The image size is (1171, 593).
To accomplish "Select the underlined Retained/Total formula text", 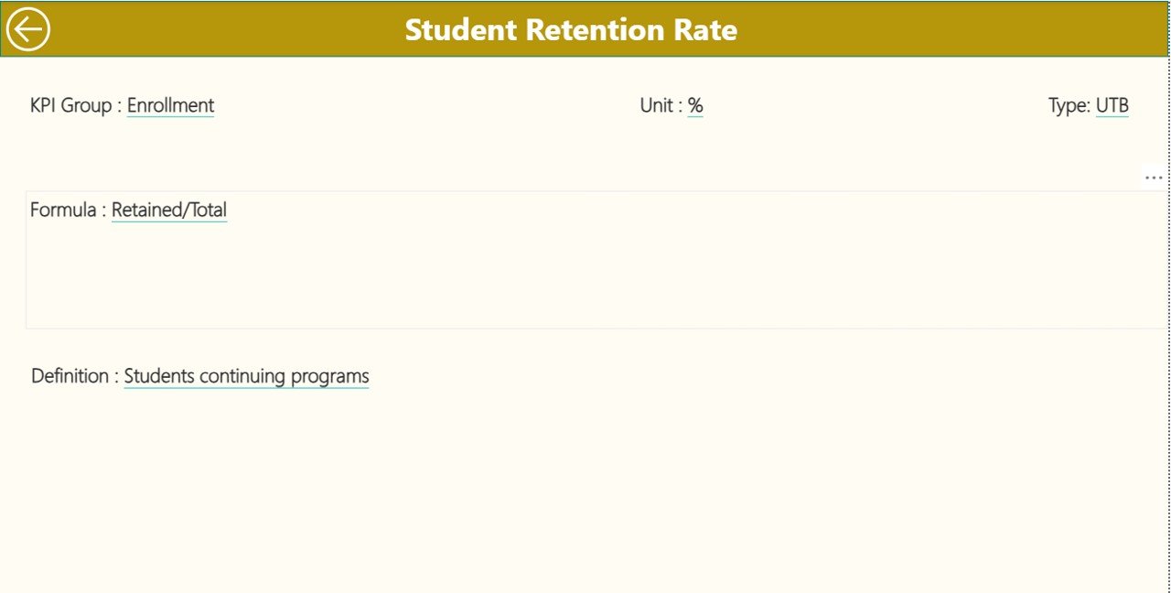I will (169, 210).
